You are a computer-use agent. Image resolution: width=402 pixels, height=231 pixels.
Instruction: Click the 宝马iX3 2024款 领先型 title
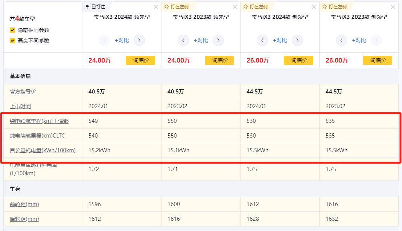pyautogui.click(x=122, y=17)
